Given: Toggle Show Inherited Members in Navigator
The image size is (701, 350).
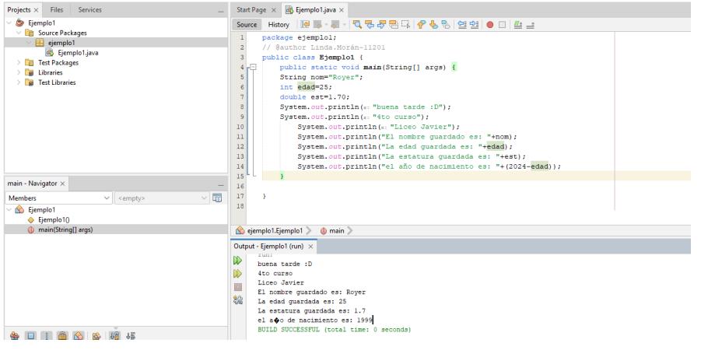Looking at the screenshot, I should click(x=15, y=335).
